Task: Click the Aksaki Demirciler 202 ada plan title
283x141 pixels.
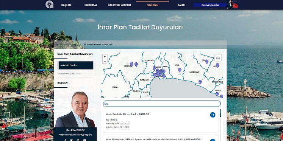Action: 128,114
